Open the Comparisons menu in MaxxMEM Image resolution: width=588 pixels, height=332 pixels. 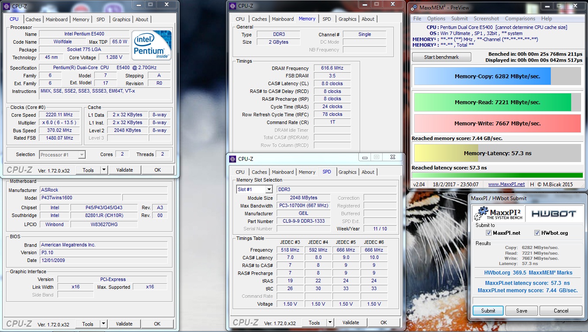point(521,19)
